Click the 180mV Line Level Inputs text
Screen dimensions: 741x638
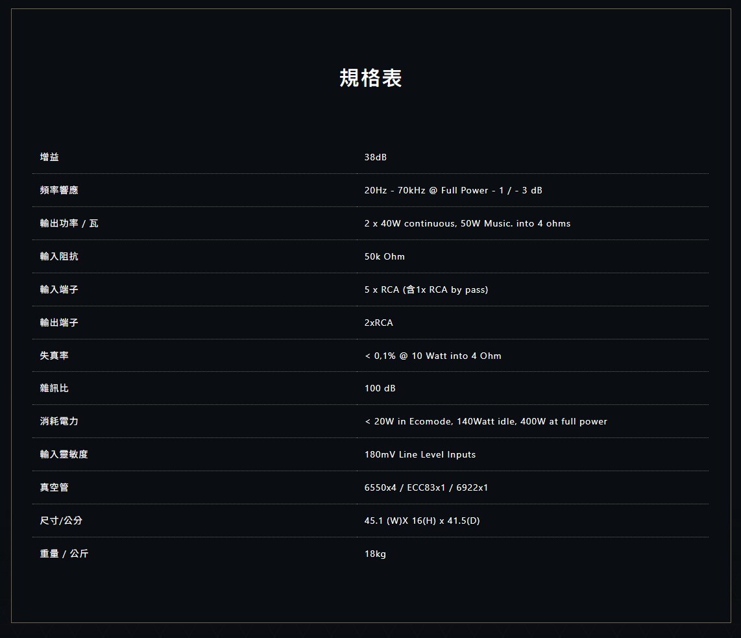pyautogui.click(x=420, y=454)
